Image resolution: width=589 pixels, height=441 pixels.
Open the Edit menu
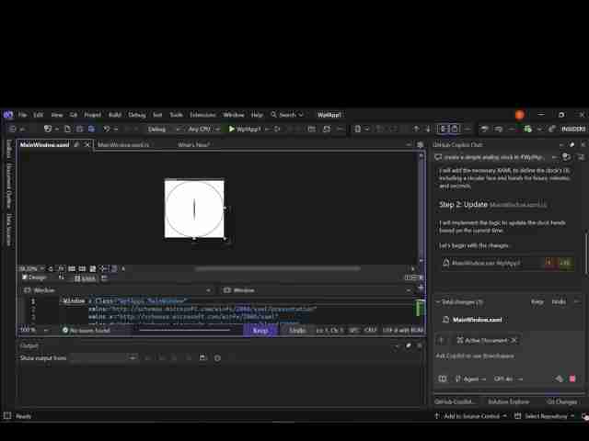click(x=39, y=115)
